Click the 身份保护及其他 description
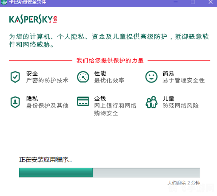217x196 pixels. click(47, 106)
